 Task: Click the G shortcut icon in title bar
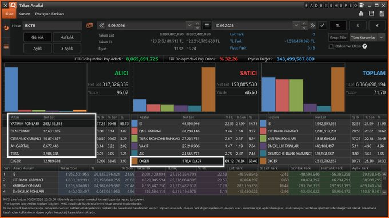click(331, 5)
